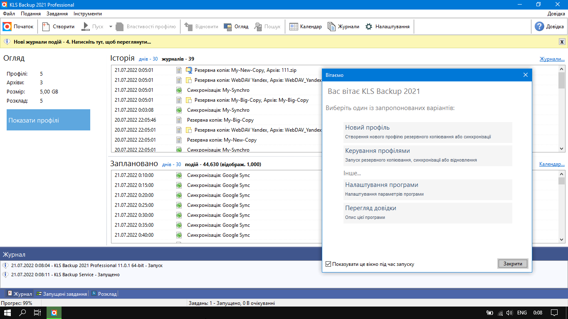Screen dimensions: 568x319
Task: Open the Подання menu
Action: [31, 14]
